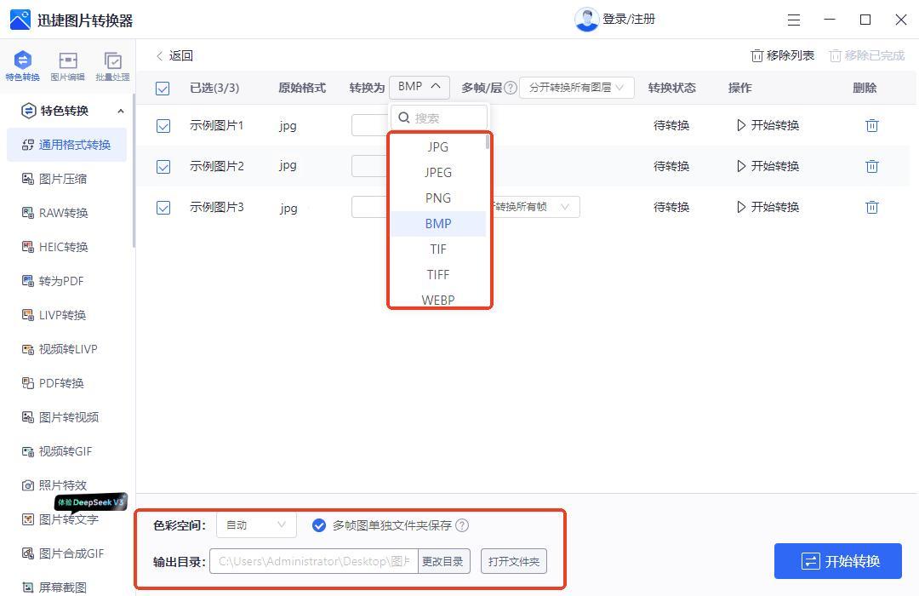Click help icon next to 多帧/层

coord(511,88)
